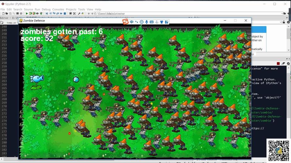Click the Help pane vertical scrollbar

click(x=288, y=38)
